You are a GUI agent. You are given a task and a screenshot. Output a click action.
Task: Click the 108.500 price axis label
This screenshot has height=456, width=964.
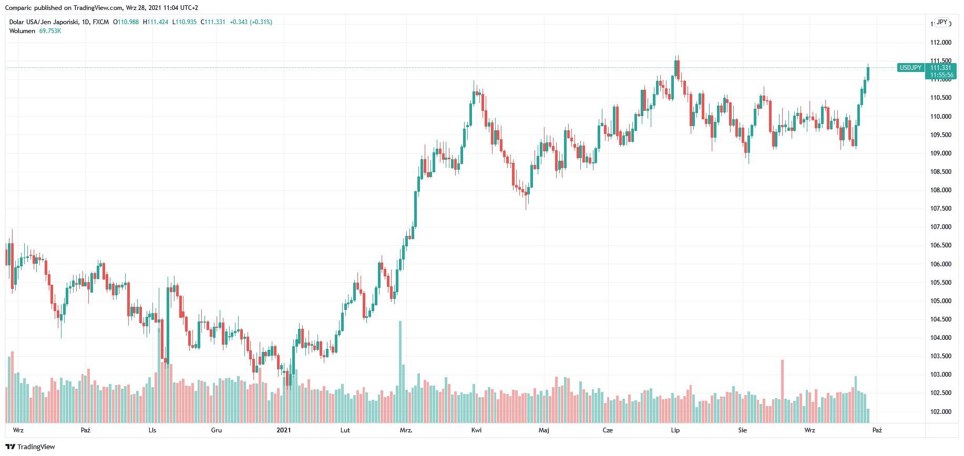click(x=941, y=172)
